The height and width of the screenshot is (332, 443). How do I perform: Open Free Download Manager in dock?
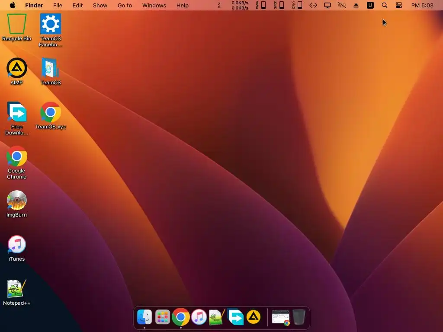pos(235,317)
